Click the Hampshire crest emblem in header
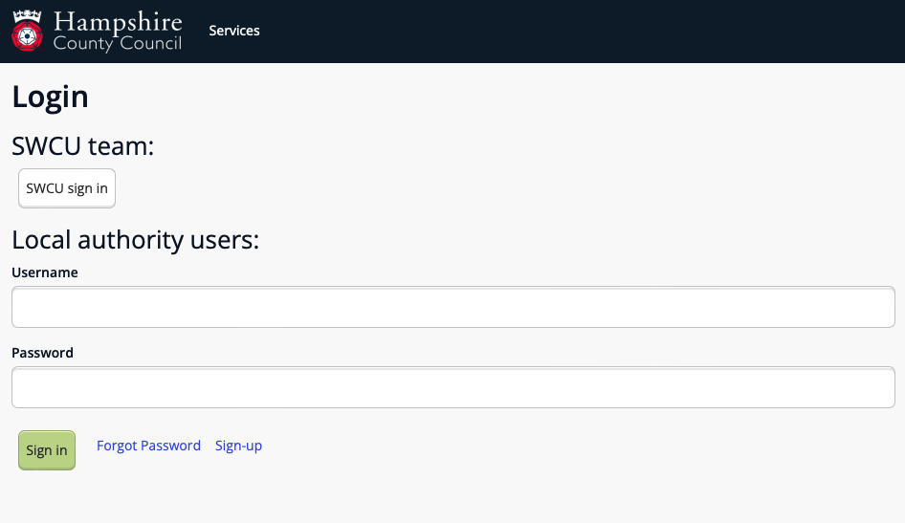Screen dimensions: 905x523 (x=27, y=31)
